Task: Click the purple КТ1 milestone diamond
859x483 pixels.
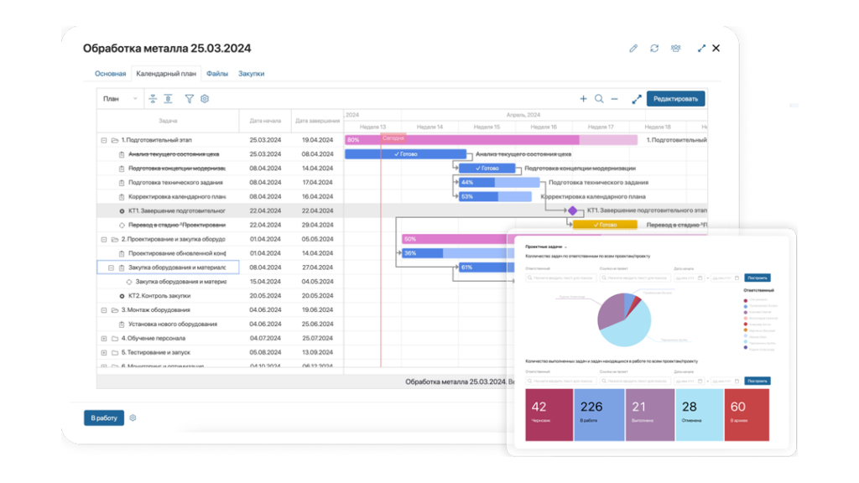Action: pyautogui.click(x=573, y=210)
